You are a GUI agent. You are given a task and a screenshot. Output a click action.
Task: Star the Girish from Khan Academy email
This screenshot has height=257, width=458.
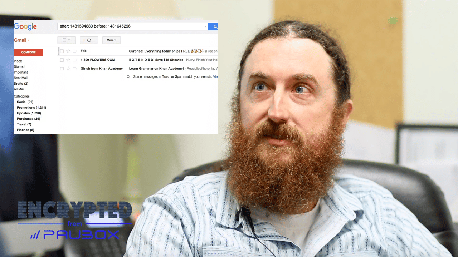click(68, 69)
